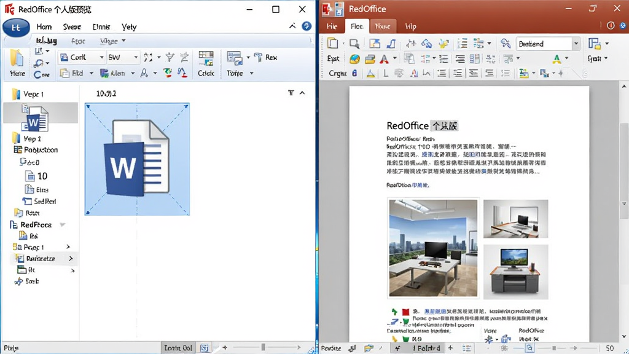Collapse the ribbon with the caret icon
Viewport: 629px width, 354px height.
coord(292,26)
